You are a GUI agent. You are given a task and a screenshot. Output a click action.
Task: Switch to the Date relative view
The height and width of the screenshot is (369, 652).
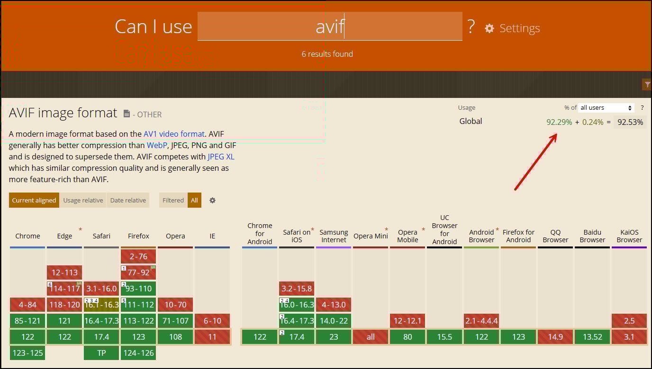[128, 200]
